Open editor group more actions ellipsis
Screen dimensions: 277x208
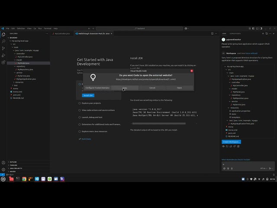coord(216,34)
